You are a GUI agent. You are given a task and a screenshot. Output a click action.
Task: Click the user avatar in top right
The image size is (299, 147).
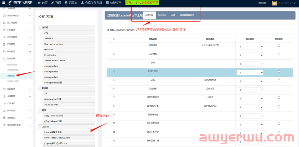click(x=274, y=3)
